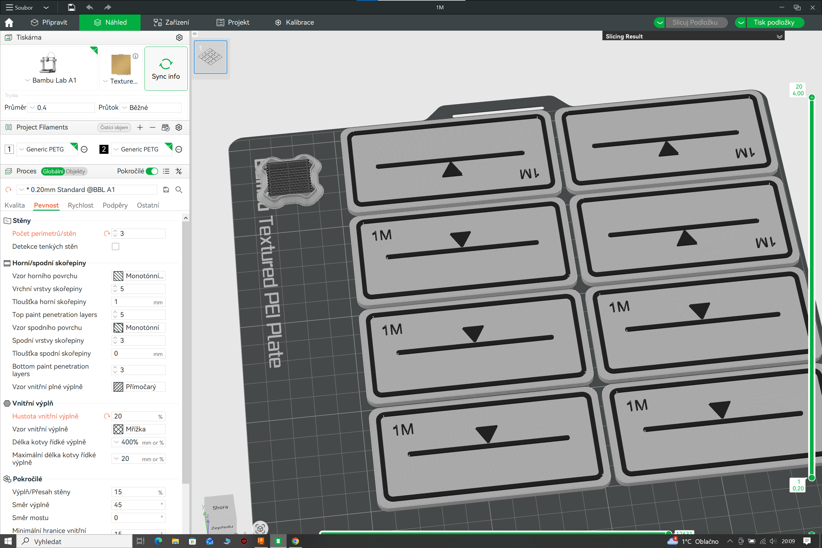Toggle the Pokročilé advanced mode switch
822x548 pixels.
[152, 171]
